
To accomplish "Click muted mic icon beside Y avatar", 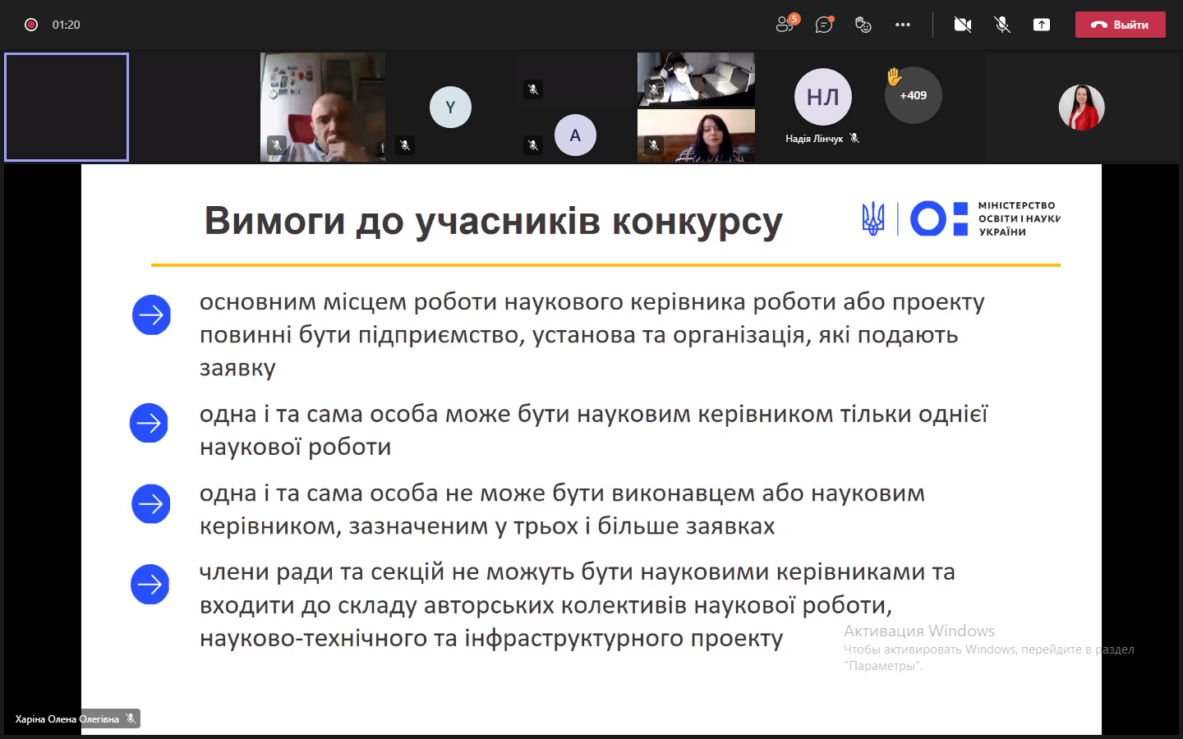I will point(405,145).
